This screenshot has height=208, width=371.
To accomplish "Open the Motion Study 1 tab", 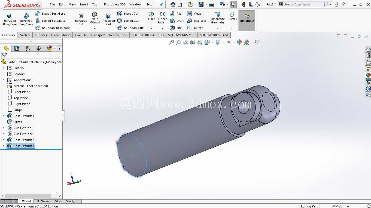I will [66, 201].
